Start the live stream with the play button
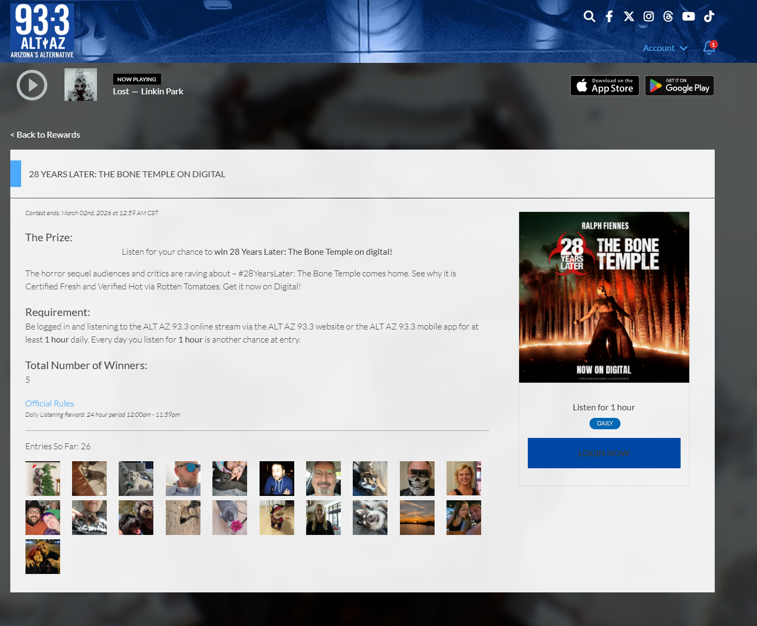 32,85
